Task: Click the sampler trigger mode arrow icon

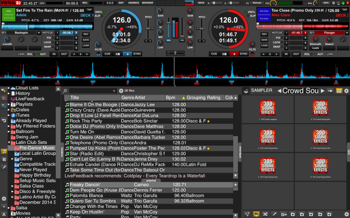Action: click(330, 91)
